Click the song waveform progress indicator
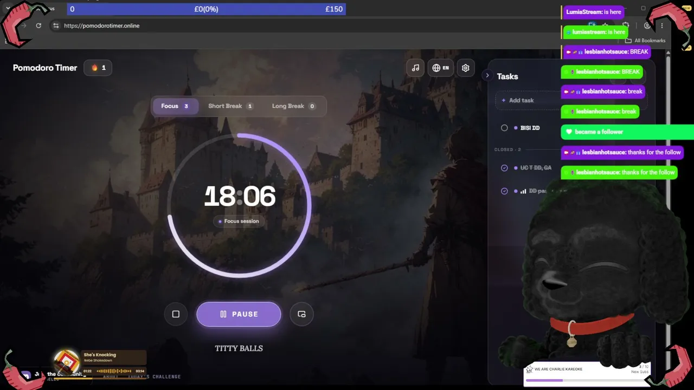 113,371
